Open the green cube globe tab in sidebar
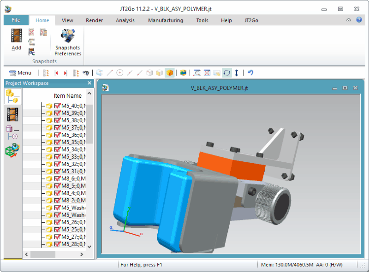369x272 pixels. click(x=12, y=150)
